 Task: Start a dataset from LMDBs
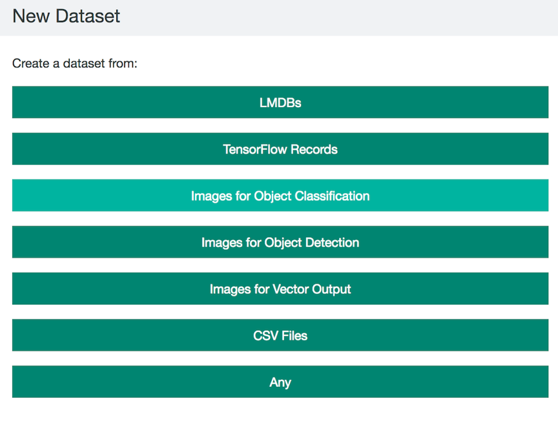pyautogui.click(x=280, y=102)
